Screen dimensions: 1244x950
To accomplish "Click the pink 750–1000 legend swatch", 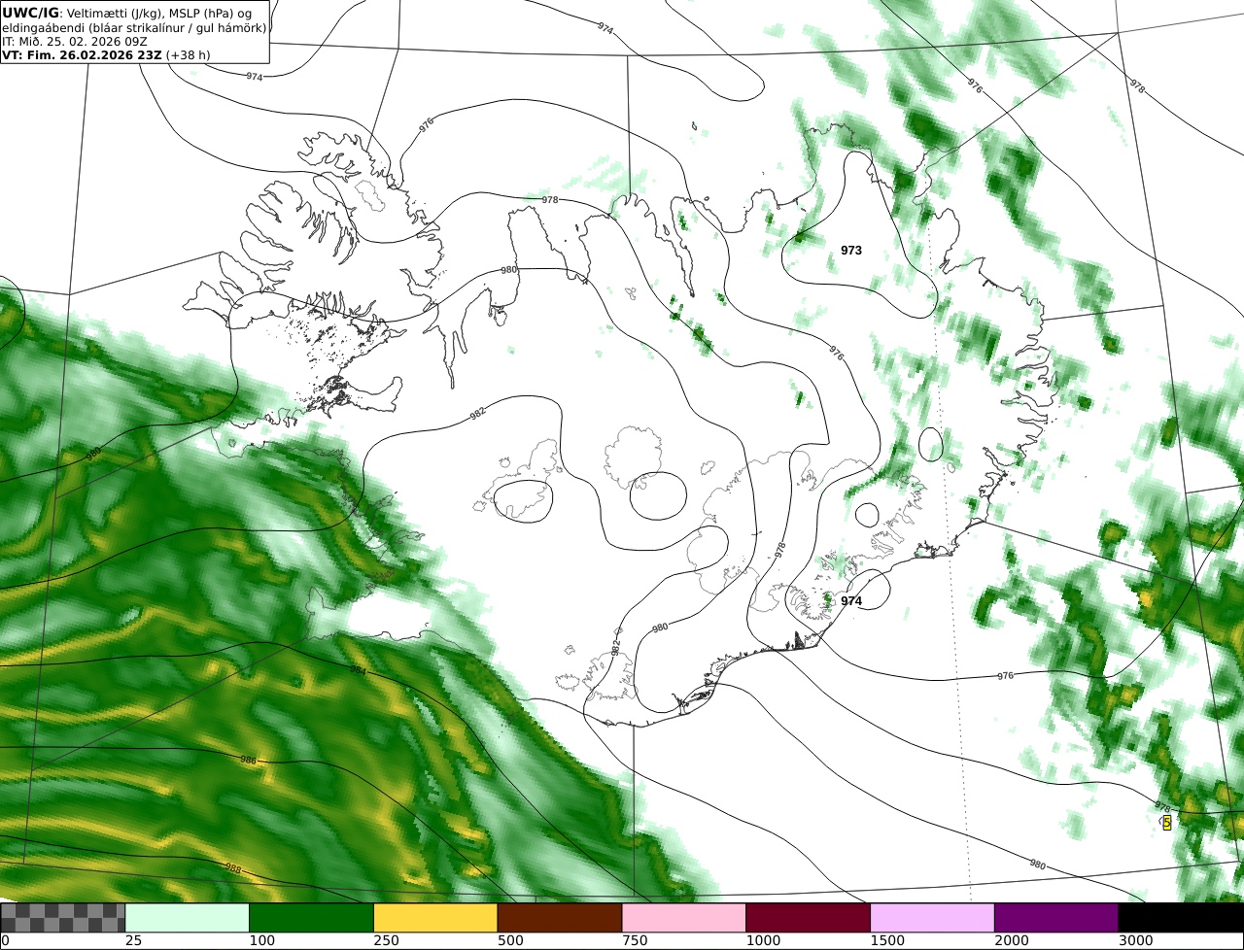I will click(x=684, y=918).
